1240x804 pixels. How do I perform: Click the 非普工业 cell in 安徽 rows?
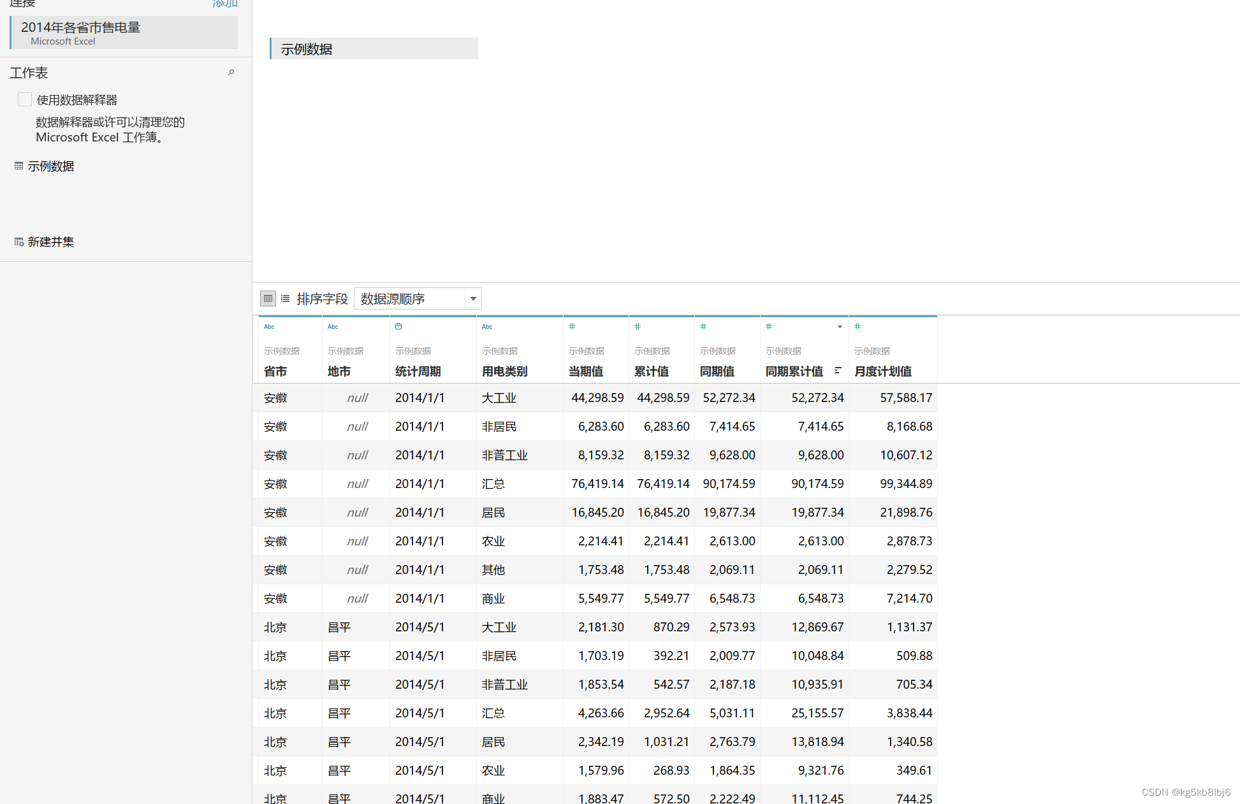point(505,455)
